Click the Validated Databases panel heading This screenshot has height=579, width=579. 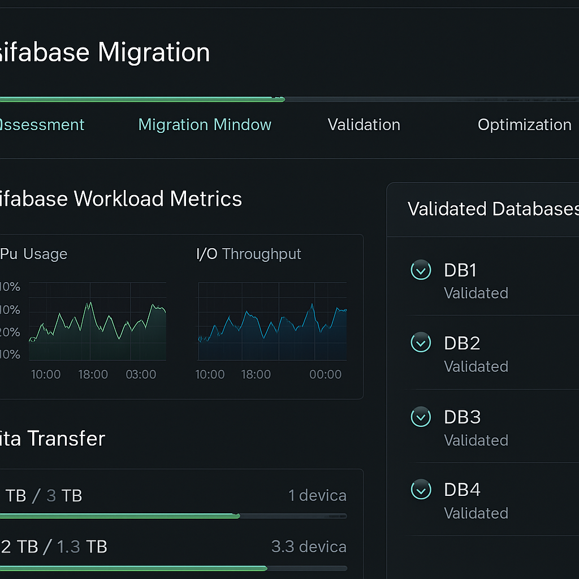point(493,209)
